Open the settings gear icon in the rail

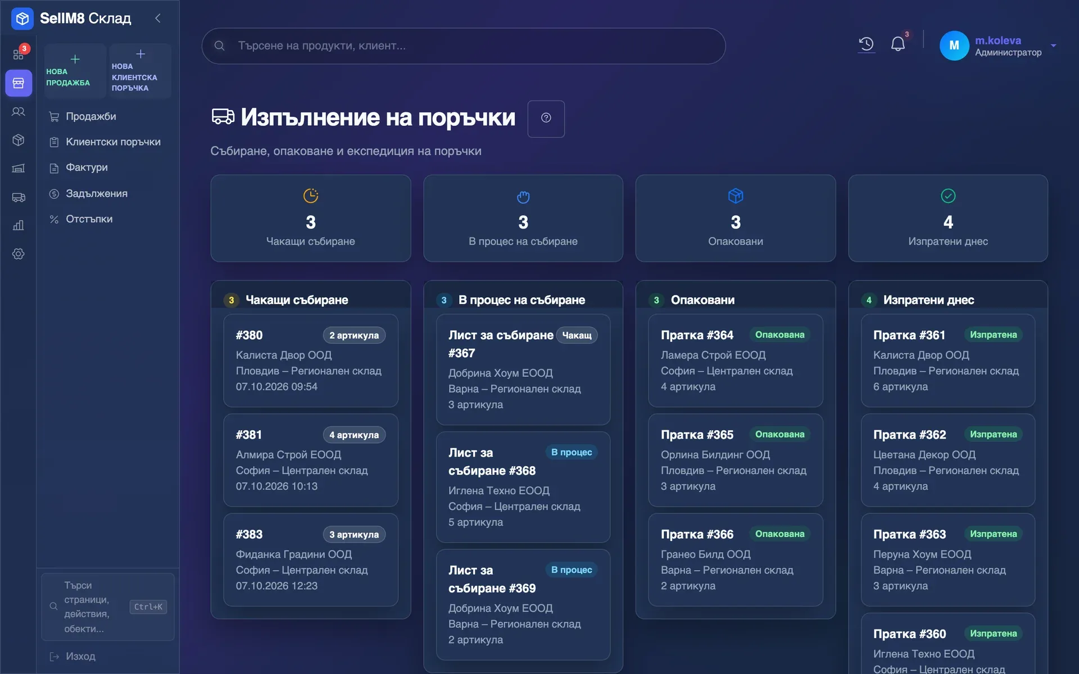(x=19, y=254)
